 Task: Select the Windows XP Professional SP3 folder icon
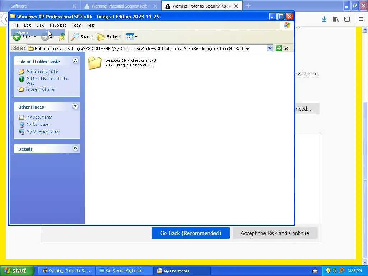(x=95, y=63)
